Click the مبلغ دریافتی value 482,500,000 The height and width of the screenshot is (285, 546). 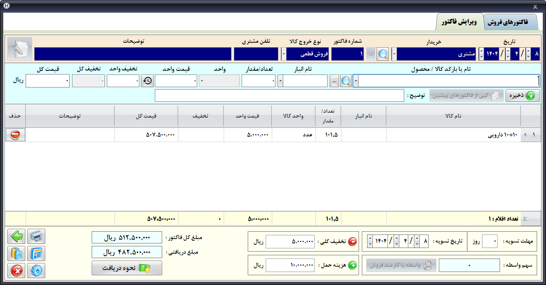coord(127,252)
